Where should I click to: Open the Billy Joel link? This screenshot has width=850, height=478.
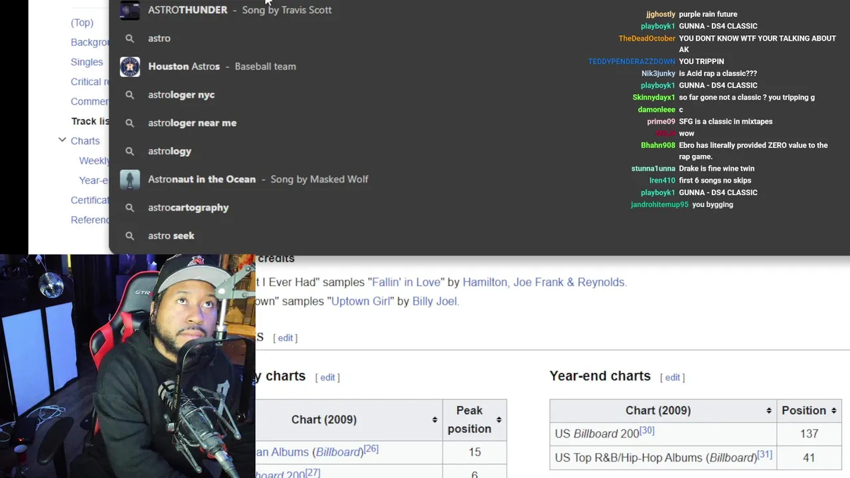coord(434,301)
